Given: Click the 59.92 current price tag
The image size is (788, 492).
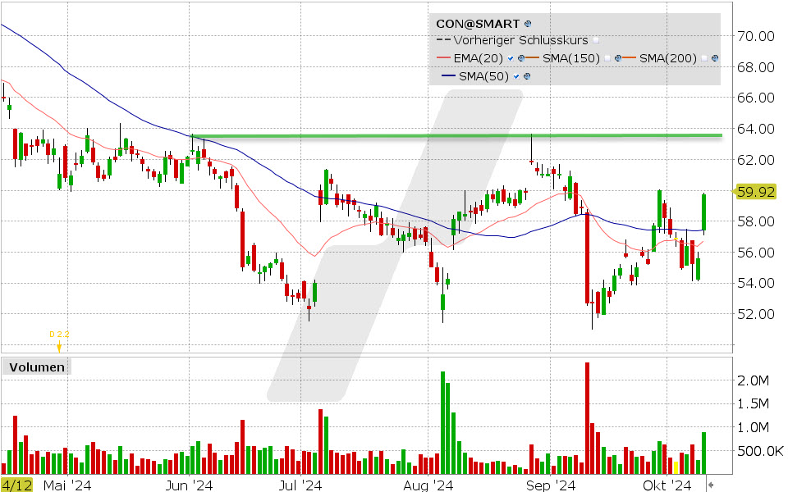Looking at the screenshot, I should pyautogui.click(x=756, y=192).
